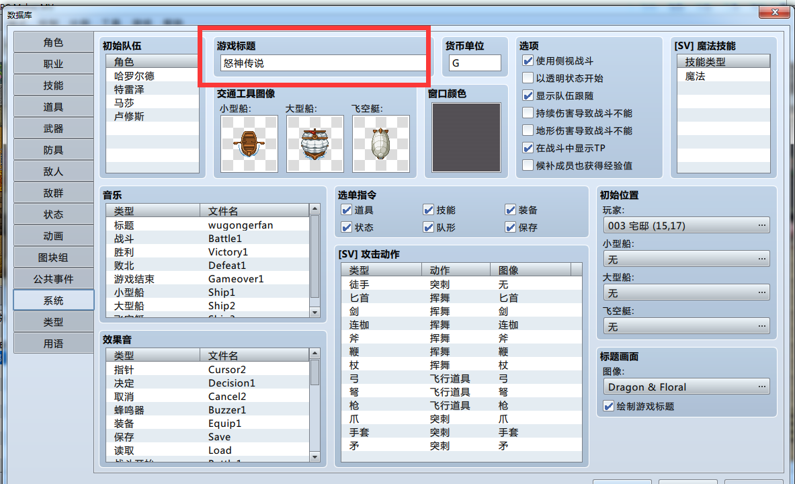Open the 用语 tab
The height and width of the screenshot is (484, 795).
[53, 344]
